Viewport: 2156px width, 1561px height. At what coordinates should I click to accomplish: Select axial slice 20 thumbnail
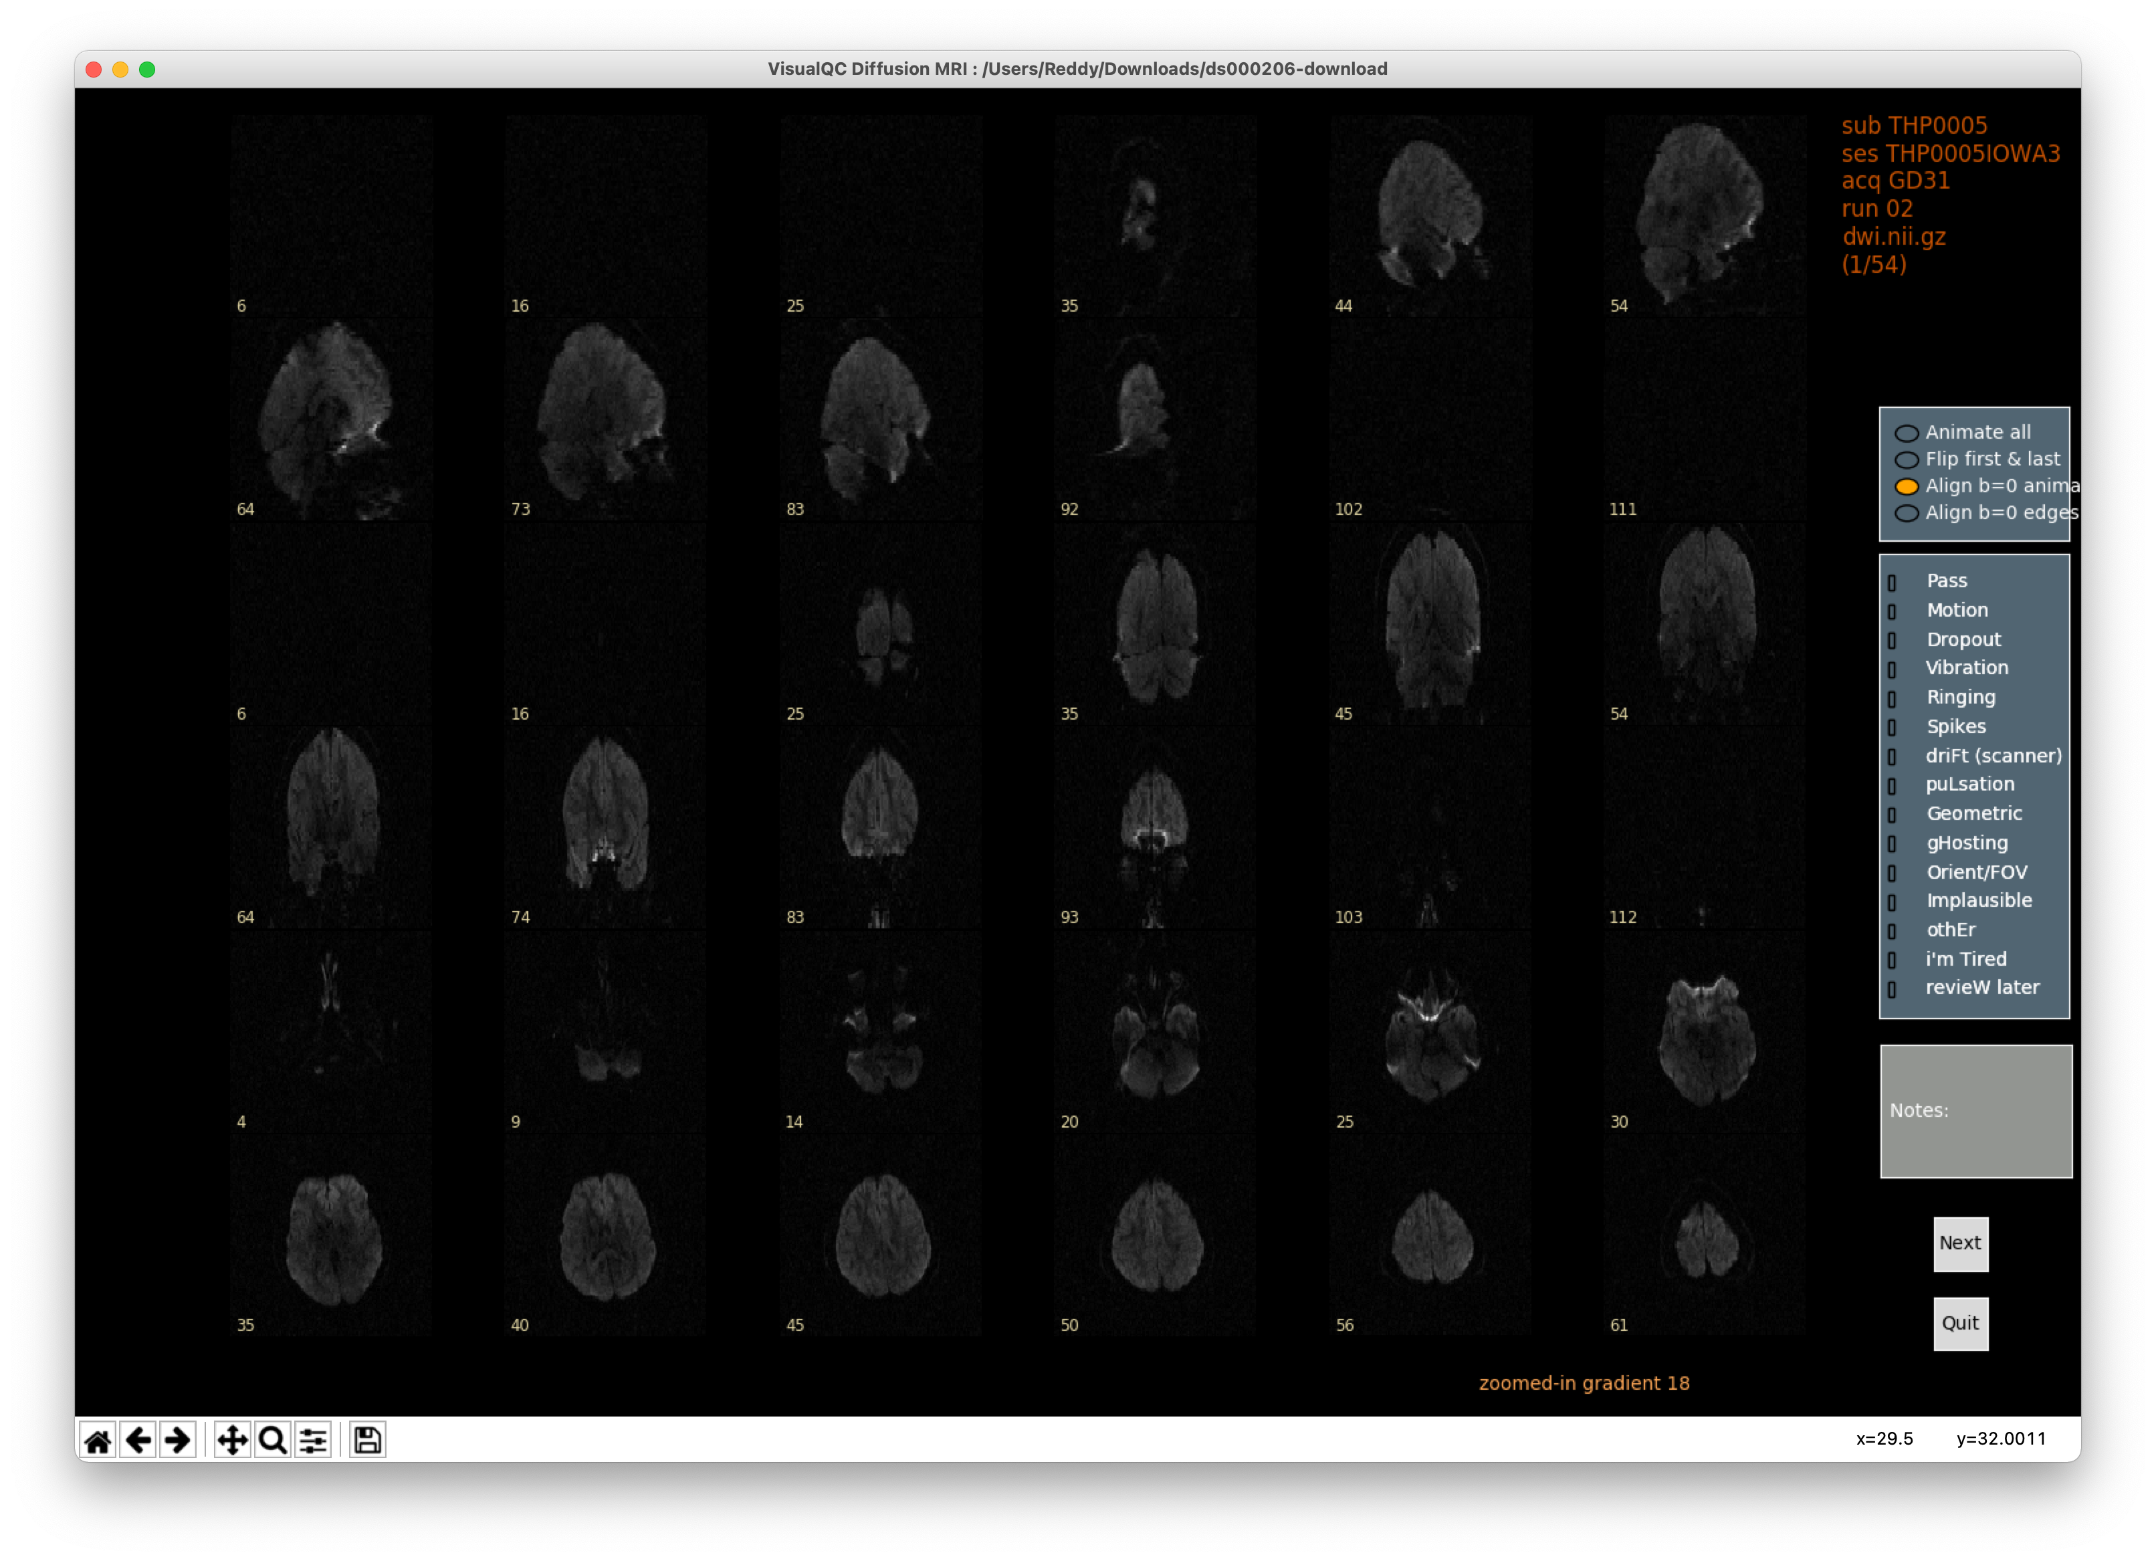coord(1156,1031)
